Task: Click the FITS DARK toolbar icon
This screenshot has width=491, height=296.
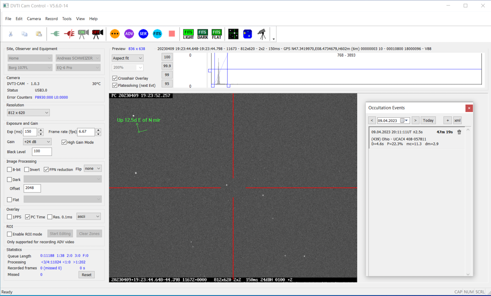Action: click(x=202, y=34)
